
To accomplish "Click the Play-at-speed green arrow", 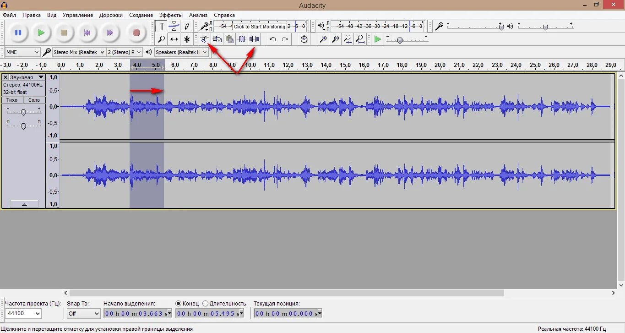I will pyautogui.click(x=377, y=39).
